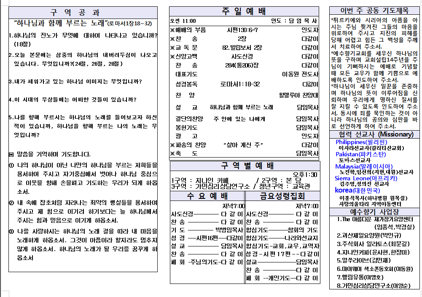The height and width of the screenshot is (297, 422).
Task: Click "김주영,정의진 선교사" text
Action: pyautogui.click(x=364, y=184)
